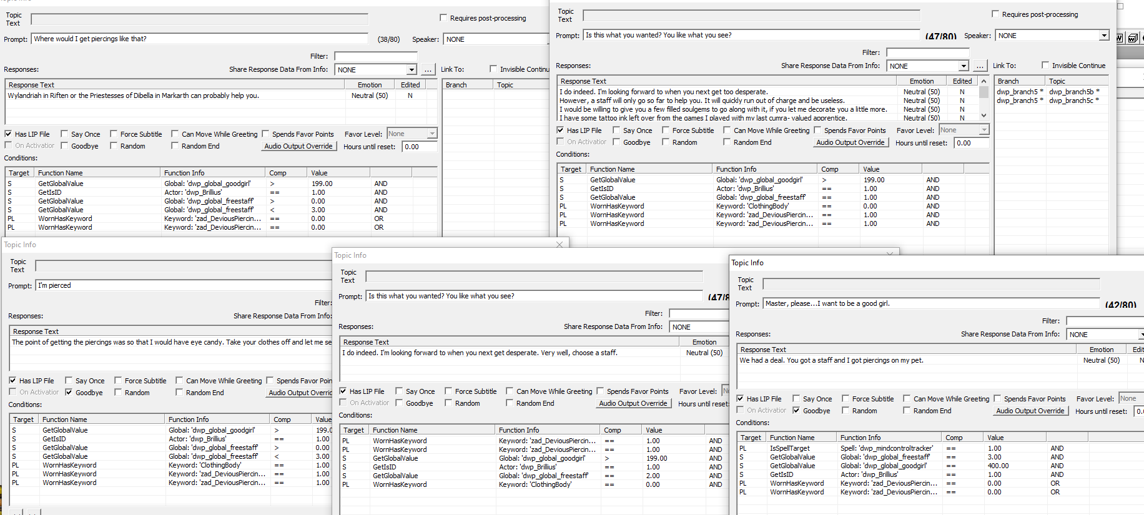
Task: Open Share Response Data dropdown in the branch-list window
Action: pos(964,66)
